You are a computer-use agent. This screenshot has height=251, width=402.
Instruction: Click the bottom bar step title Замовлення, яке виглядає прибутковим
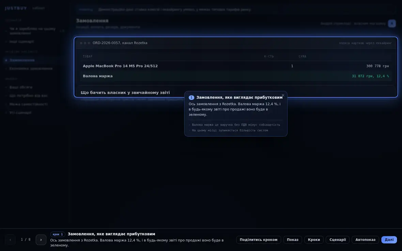(111, 234)
